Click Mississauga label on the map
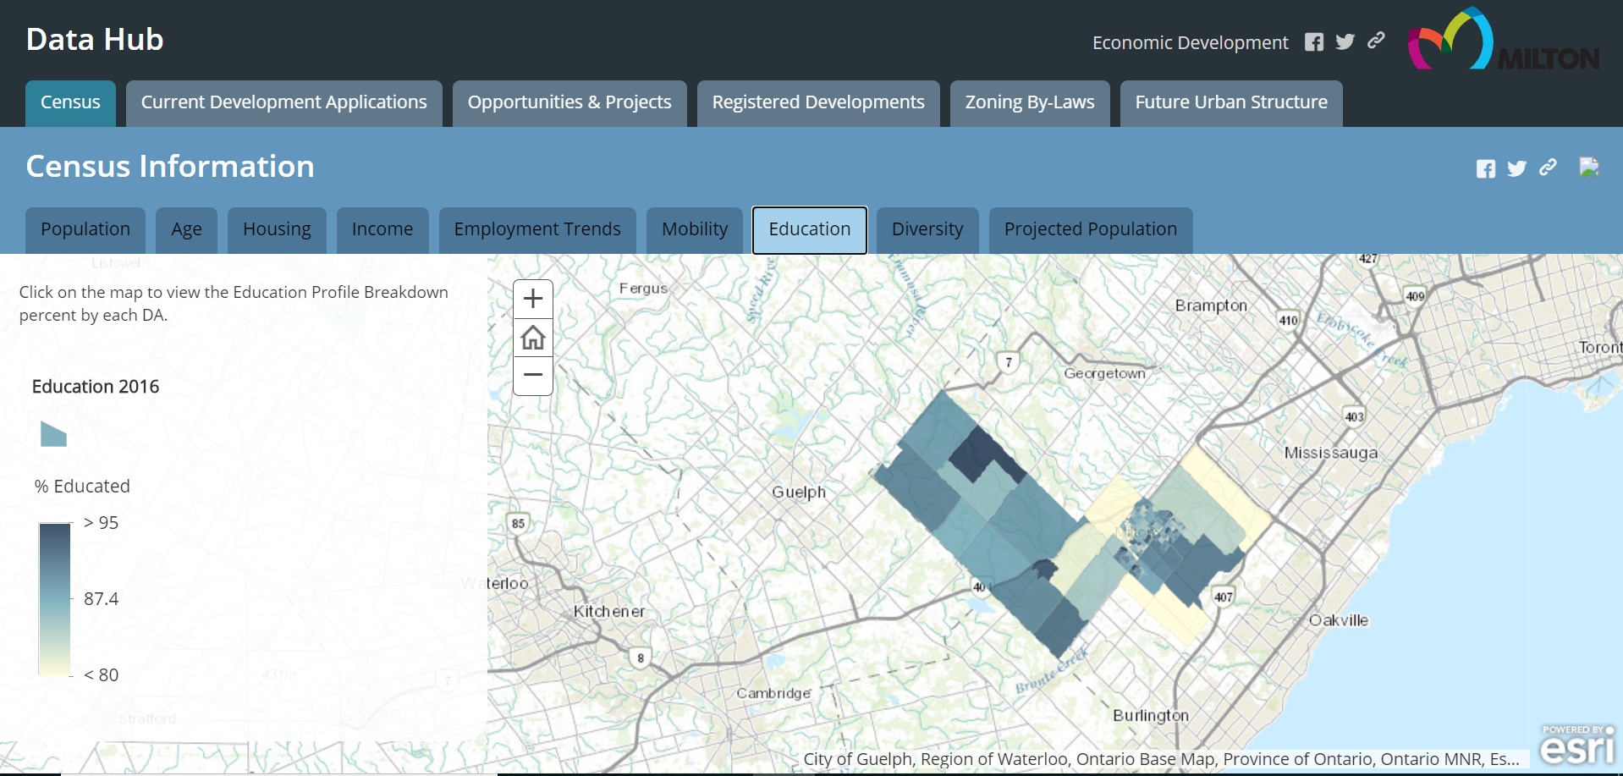Image resolution: width=1623 pixels, height=776 pixels. 1331,453
